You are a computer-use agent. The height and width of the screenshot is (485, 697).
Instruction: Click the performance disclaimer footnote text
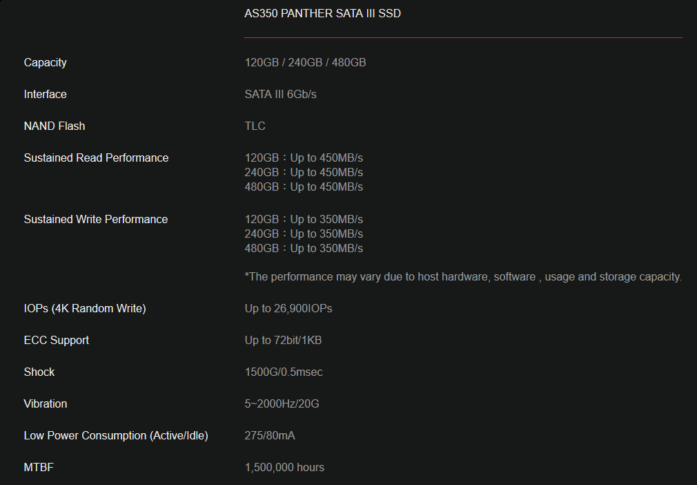463,276
